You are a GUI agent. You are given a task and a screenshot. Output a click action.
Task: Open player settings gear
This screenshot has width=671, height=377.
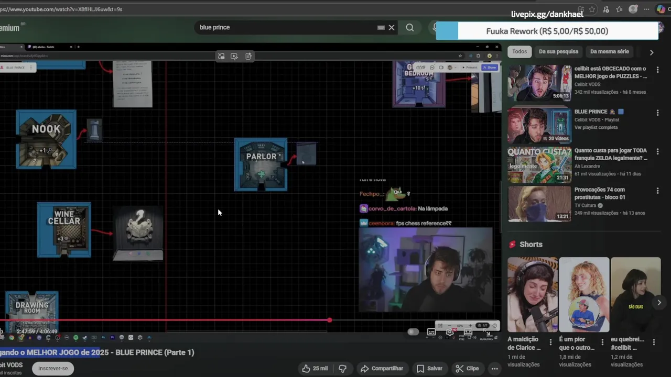450,332
